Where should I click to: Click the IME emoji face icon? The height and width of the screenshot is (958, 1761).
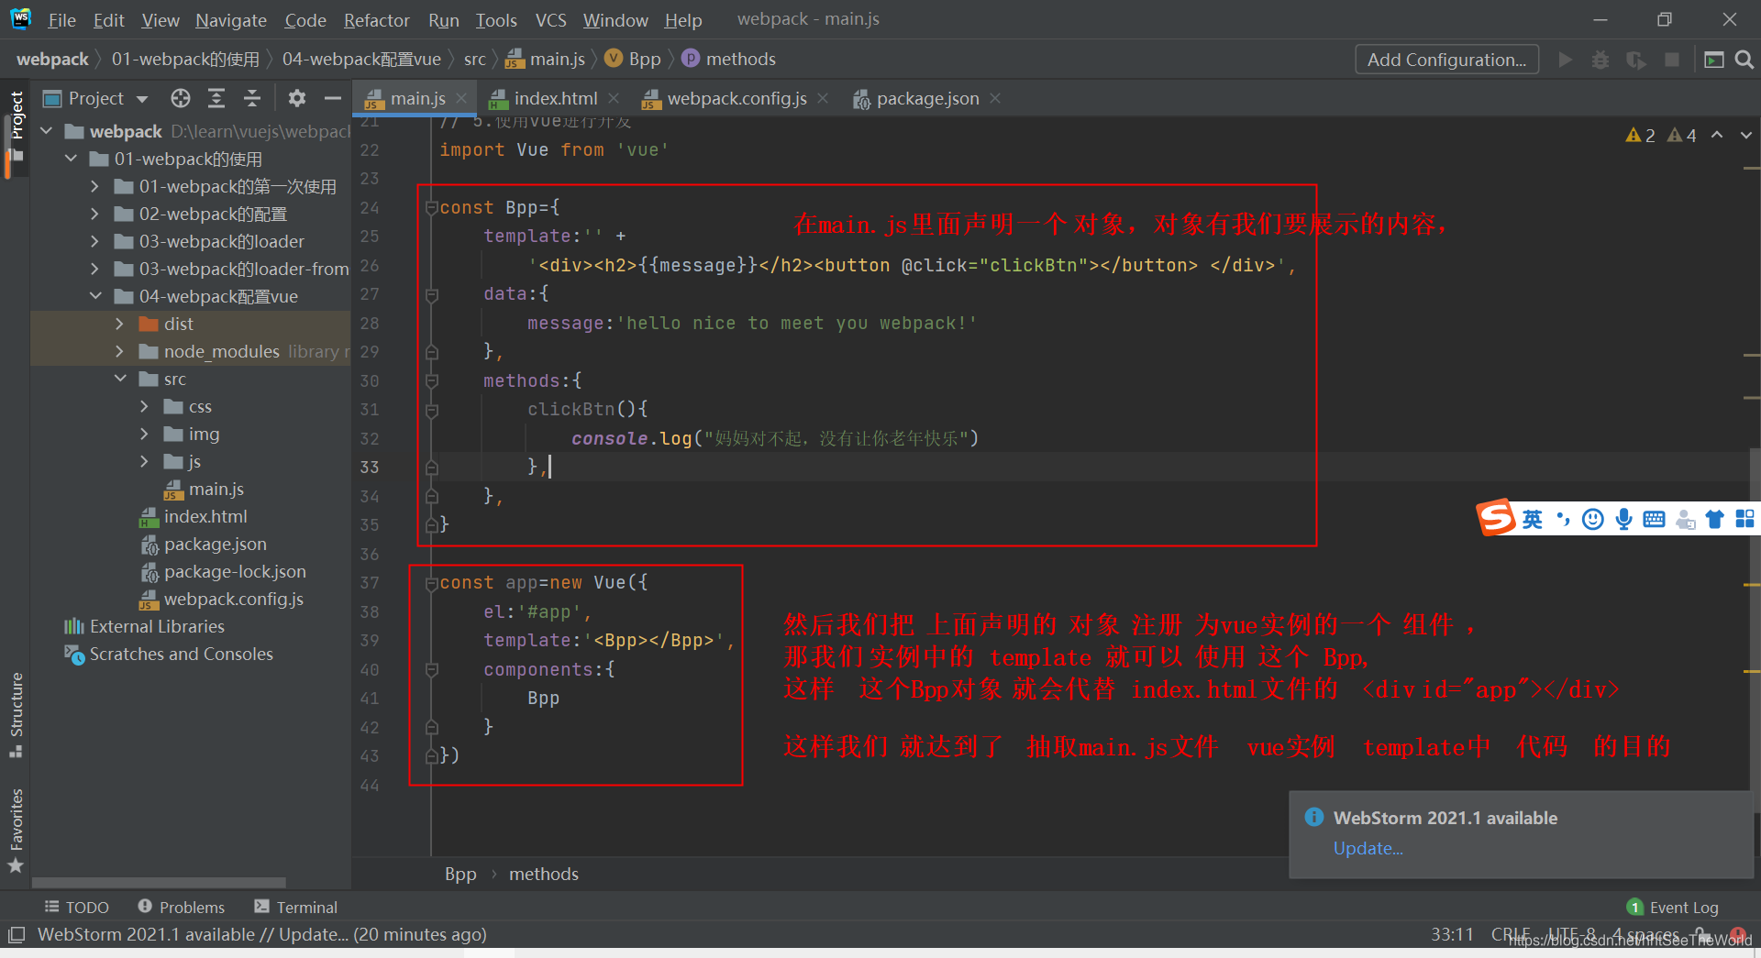1593,519
